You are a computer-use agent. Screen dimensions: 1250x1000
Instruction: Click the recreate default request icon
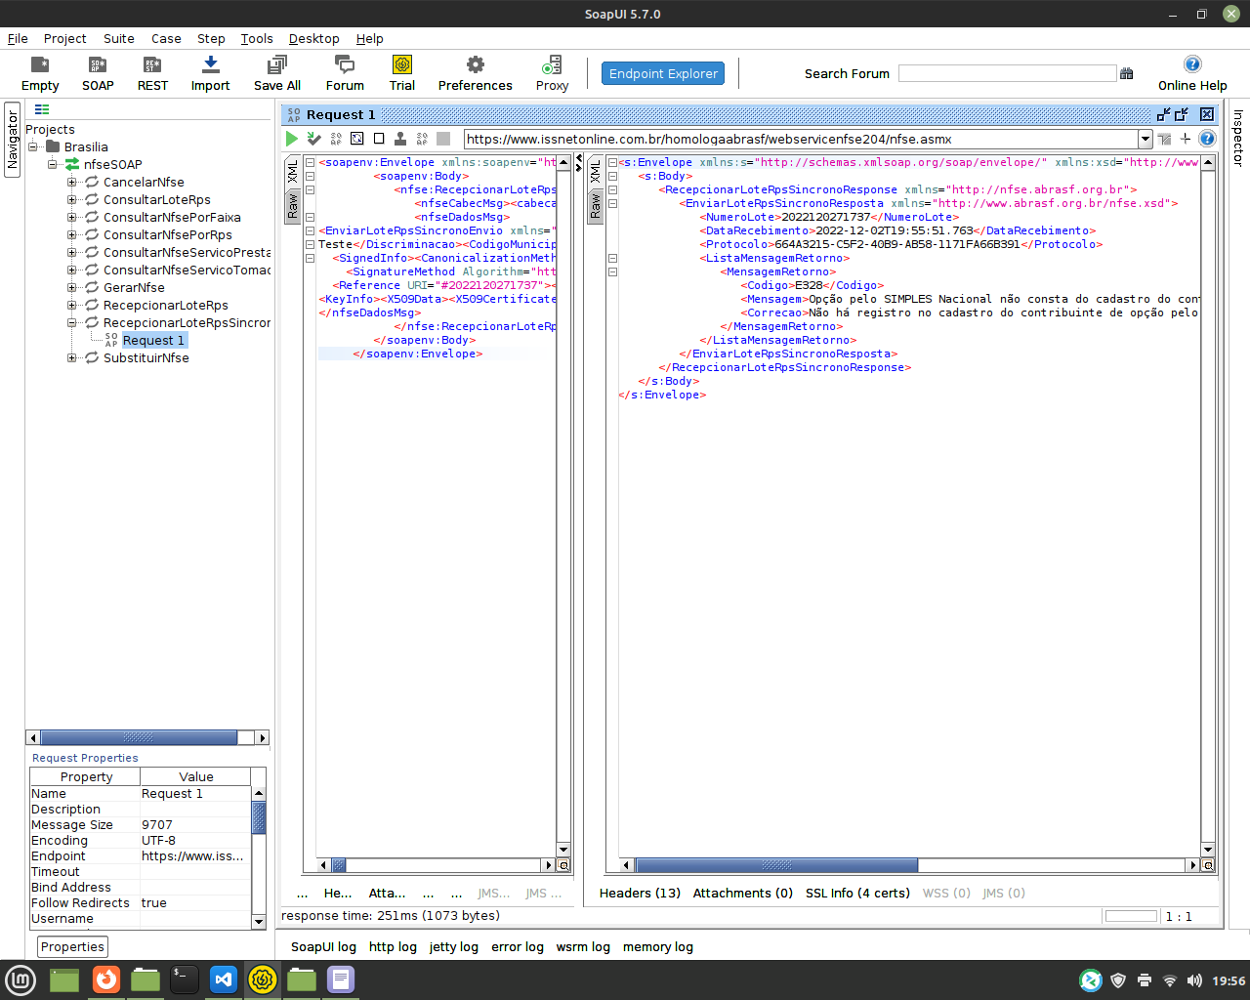357,139
